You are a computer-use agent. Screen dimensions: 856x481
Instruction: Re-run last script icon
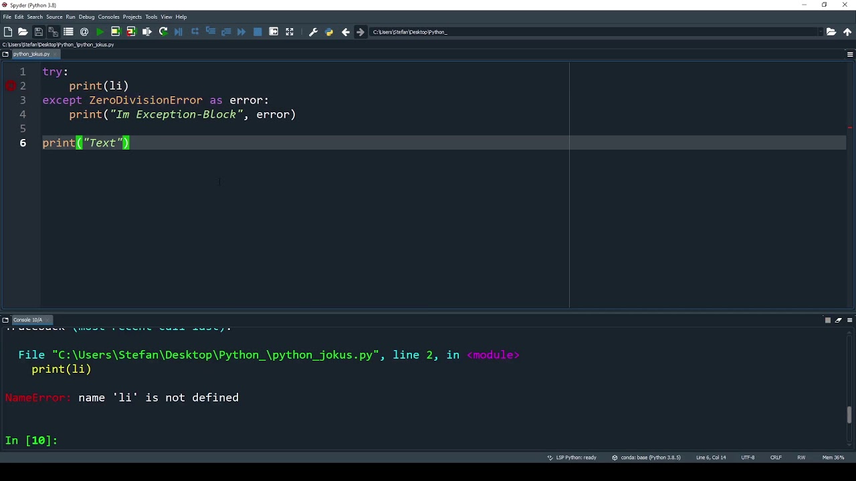(163, 31)
